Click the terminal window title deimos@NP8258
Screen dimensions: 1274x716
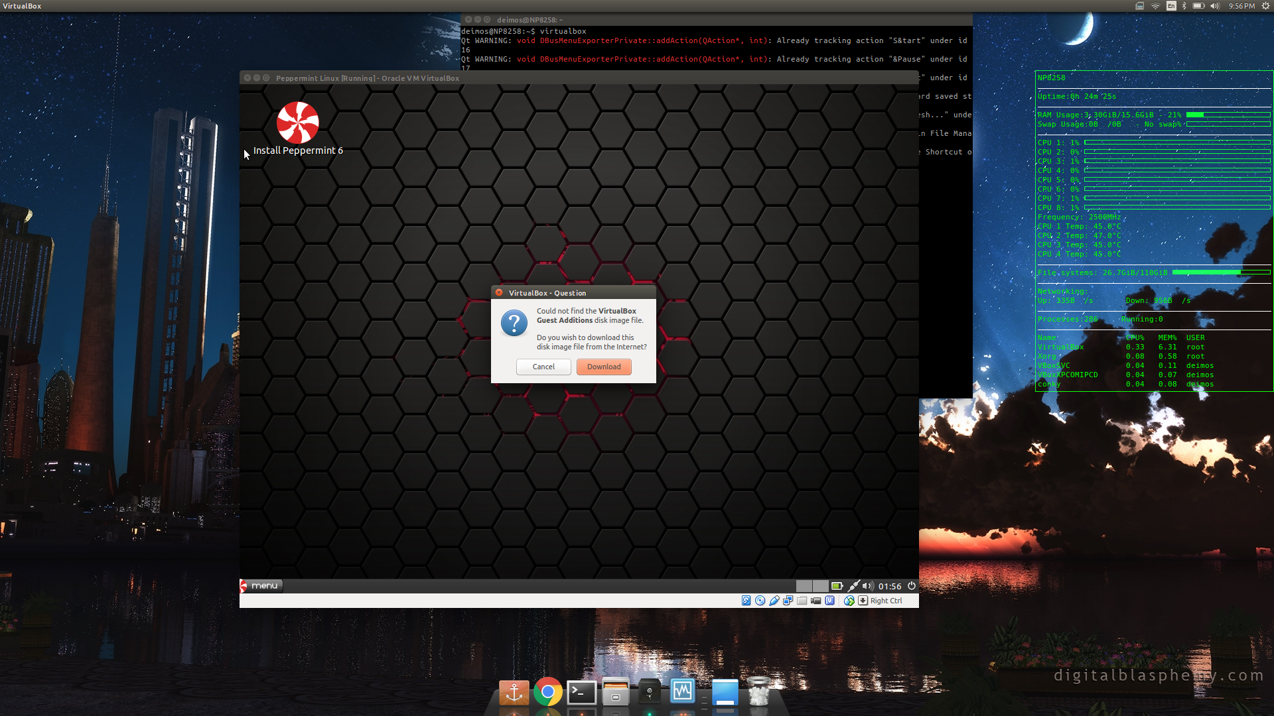[530, 20]
